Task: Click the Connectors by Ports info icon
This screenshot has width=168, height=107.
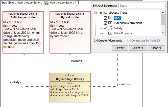Action: 158,41
